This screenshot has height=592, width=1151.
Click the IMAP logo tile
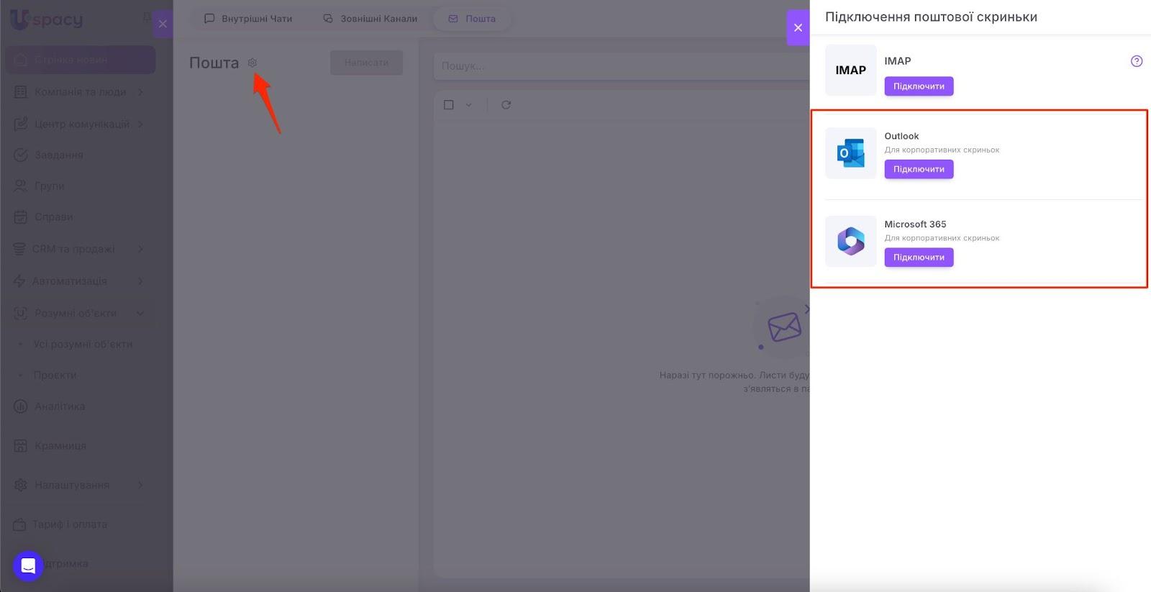[851, 70]
